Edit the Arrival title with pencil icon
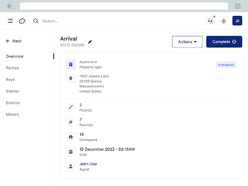This screenshot has width=248, height=186. [90, 42]
